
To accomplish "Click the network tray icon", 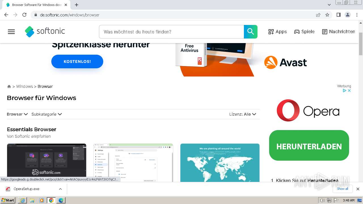I will (x=329, y=200).
